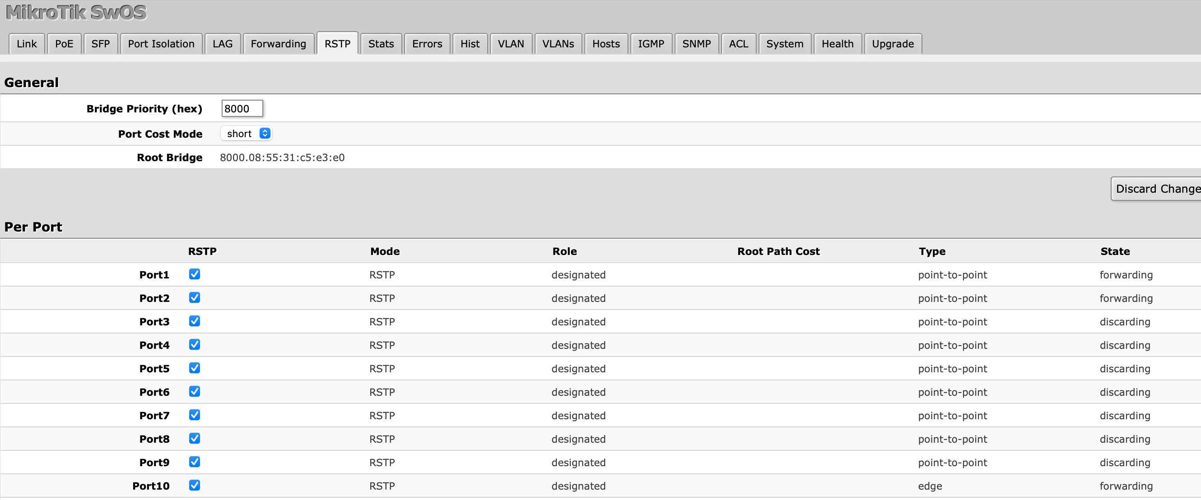
Task: Toggle RSTP checkbox for Port1
Action: (x=195, y=274)
